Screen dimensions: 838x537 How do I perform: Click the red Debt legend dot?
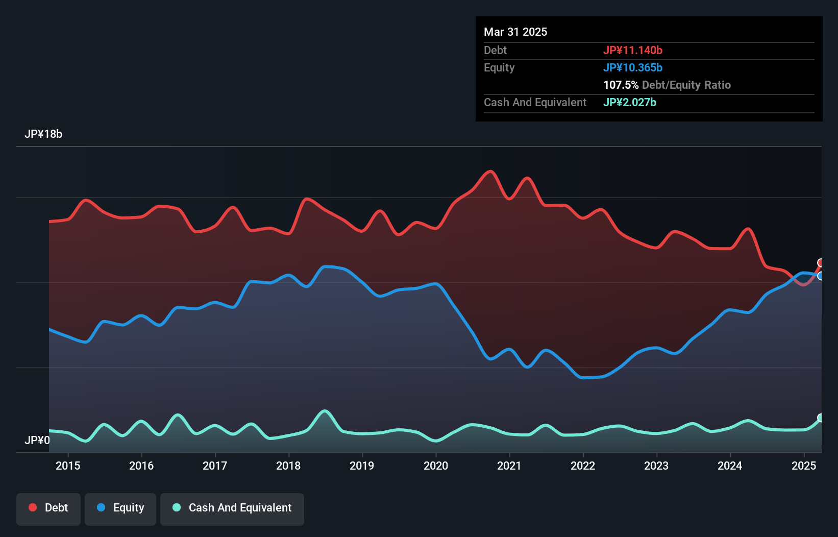(33, 507)
